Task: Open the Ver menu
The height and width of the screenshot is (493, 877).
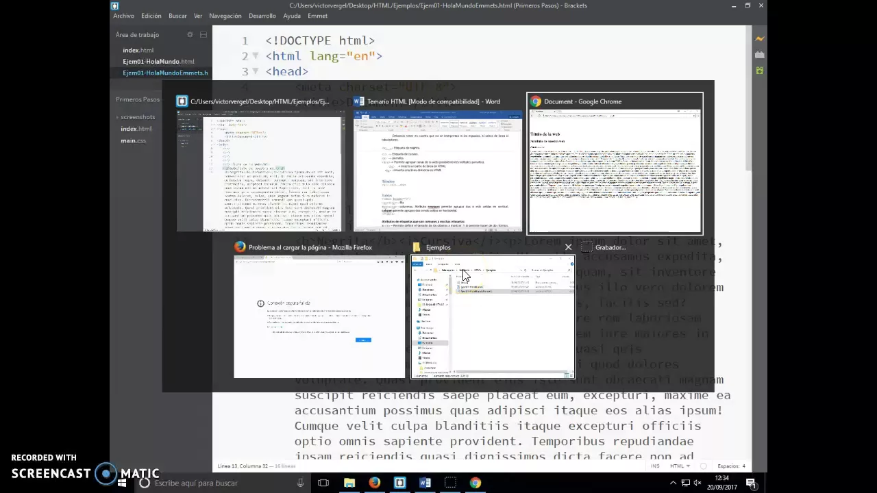Action: point(198,16)
